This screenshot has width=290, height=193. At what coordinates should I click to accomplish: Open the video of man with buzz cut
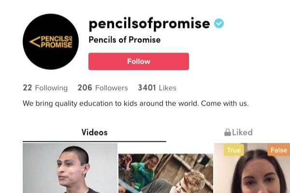pyautogui.click(x=70, y=168)
